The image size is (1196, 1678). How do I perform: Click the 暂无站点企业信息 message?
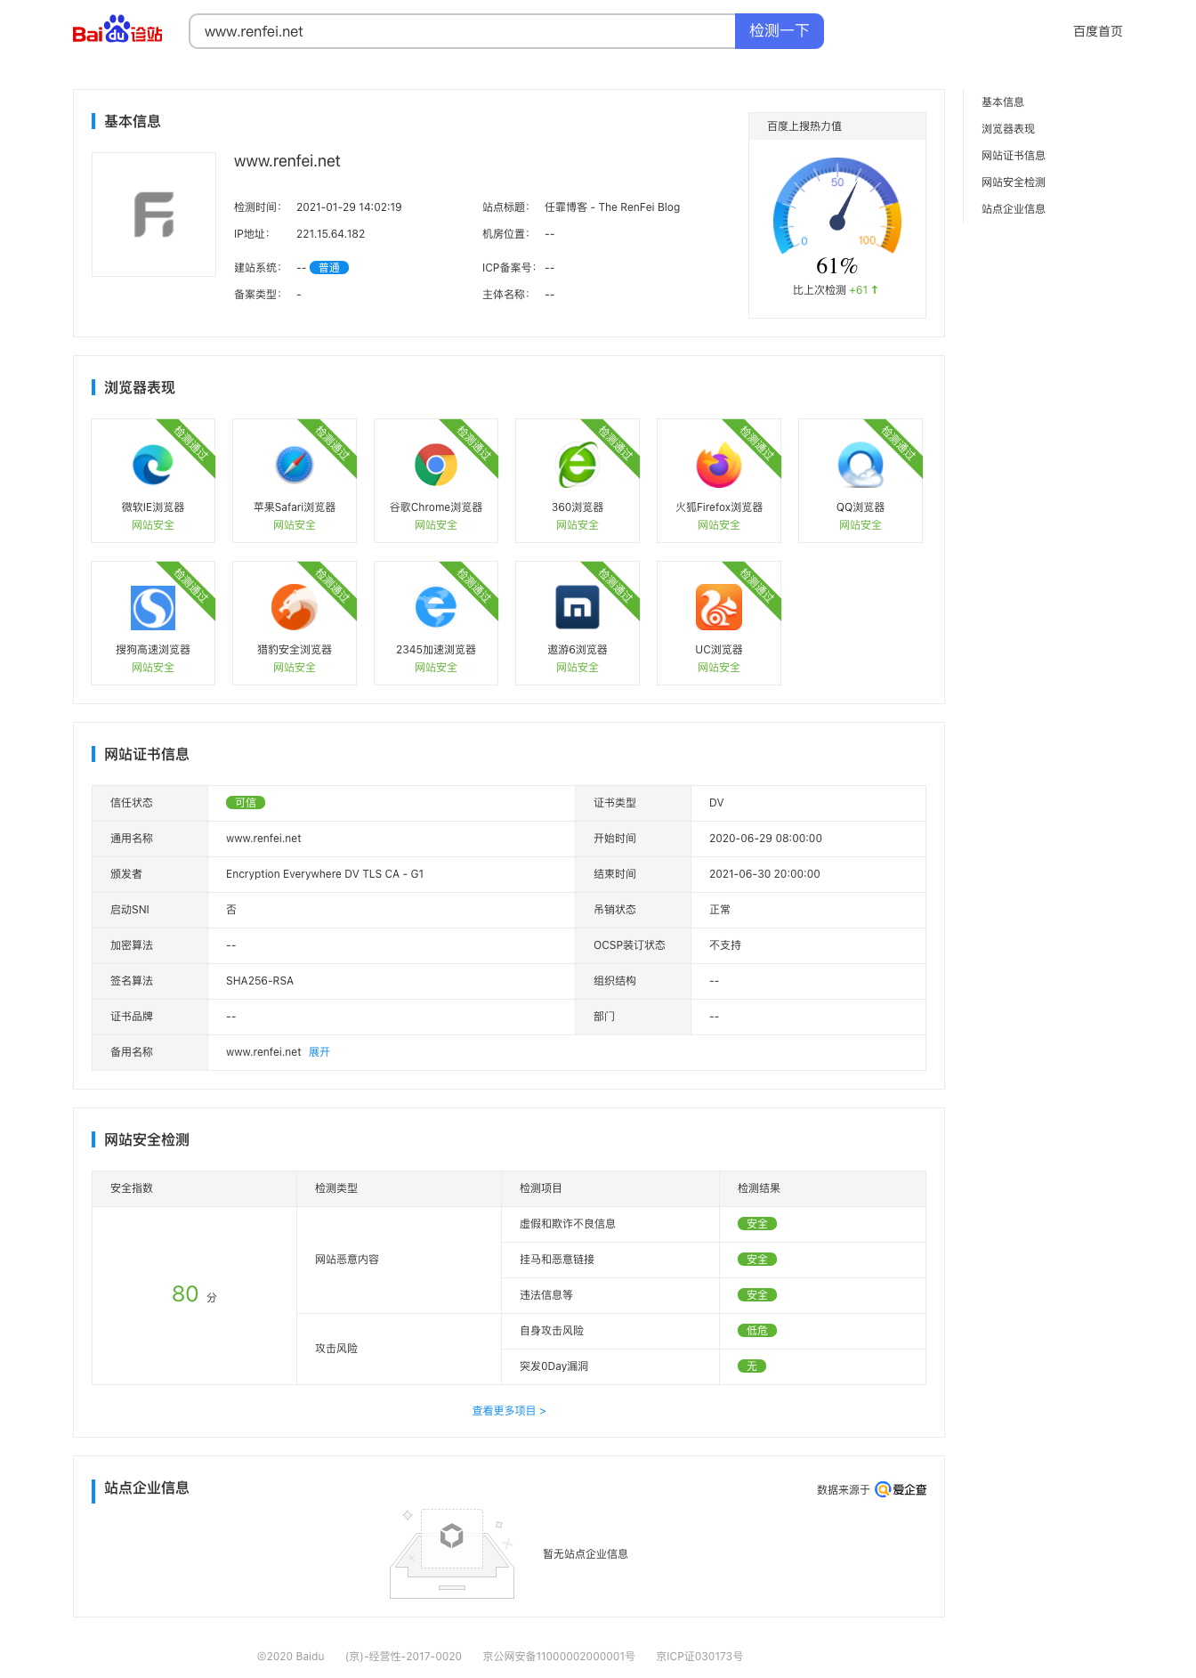click(x=586, y=1554)
